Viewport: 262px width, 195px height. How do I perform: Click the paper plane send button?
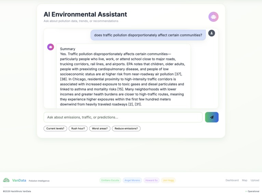tap(212, 117)
